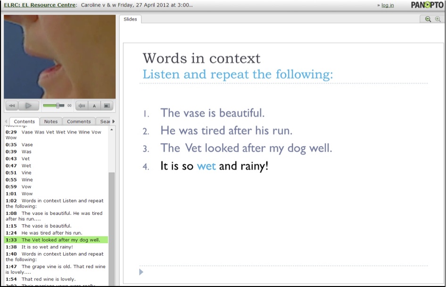This screenshot has width=446, height=287.
Task: Switch to the Notes tab
Action: [x=50, y=122]
